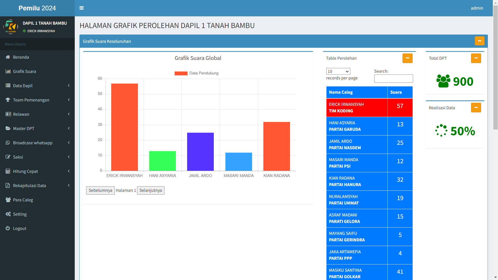Open the Hitung Cepat menu item
This screenshot has height=280, width=498.
coord(25,171)
